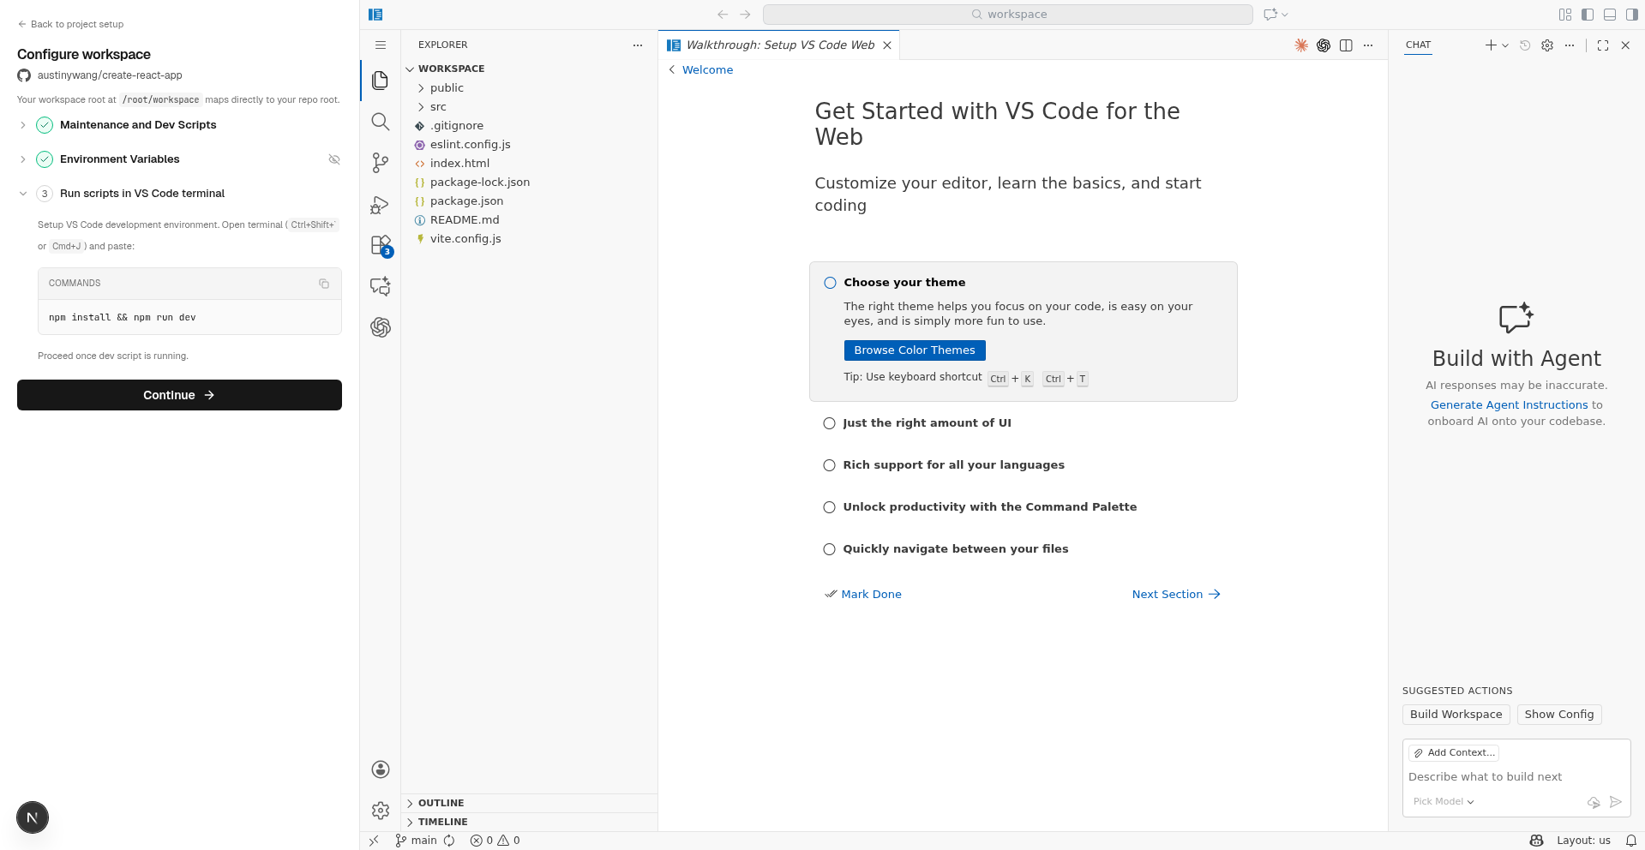Select the Run and Debug icon

click(x=380, y=204)
